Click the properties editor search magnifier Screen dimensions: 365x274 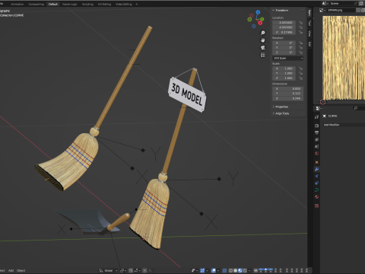click(x=356, y=108)
